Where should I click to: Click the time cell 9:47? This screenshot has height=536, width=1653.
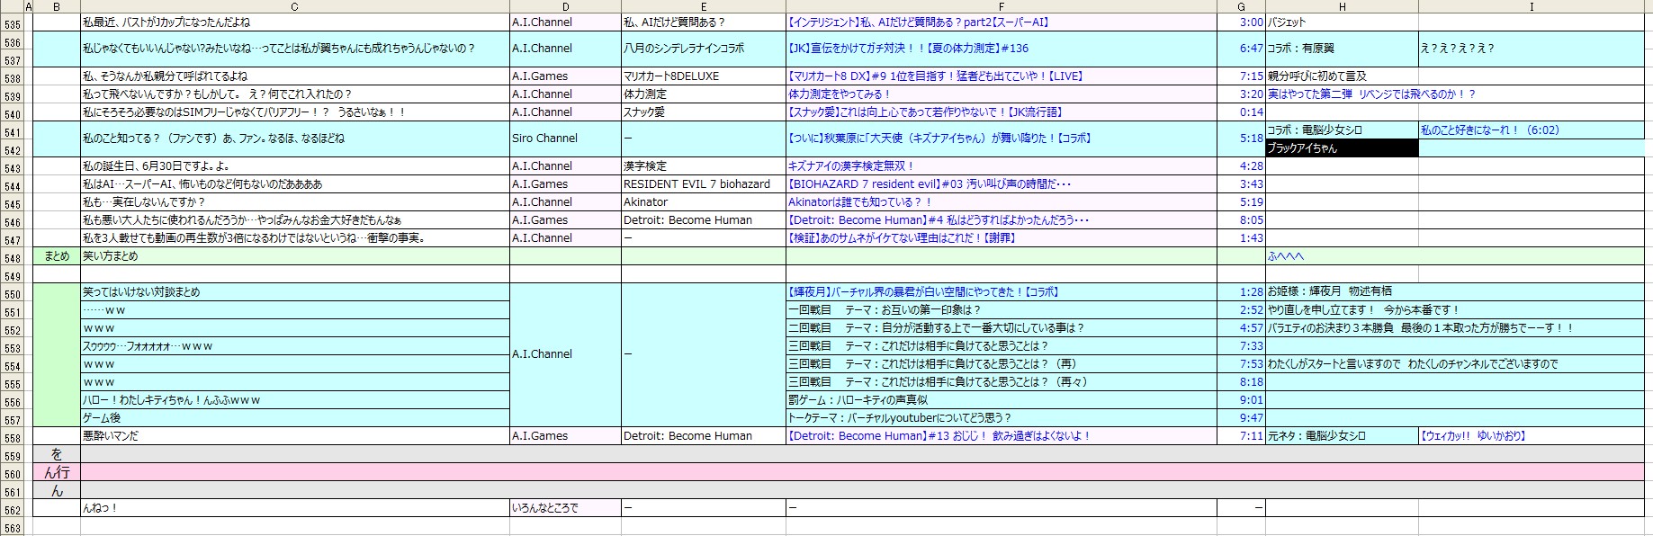pos(1242,418)
